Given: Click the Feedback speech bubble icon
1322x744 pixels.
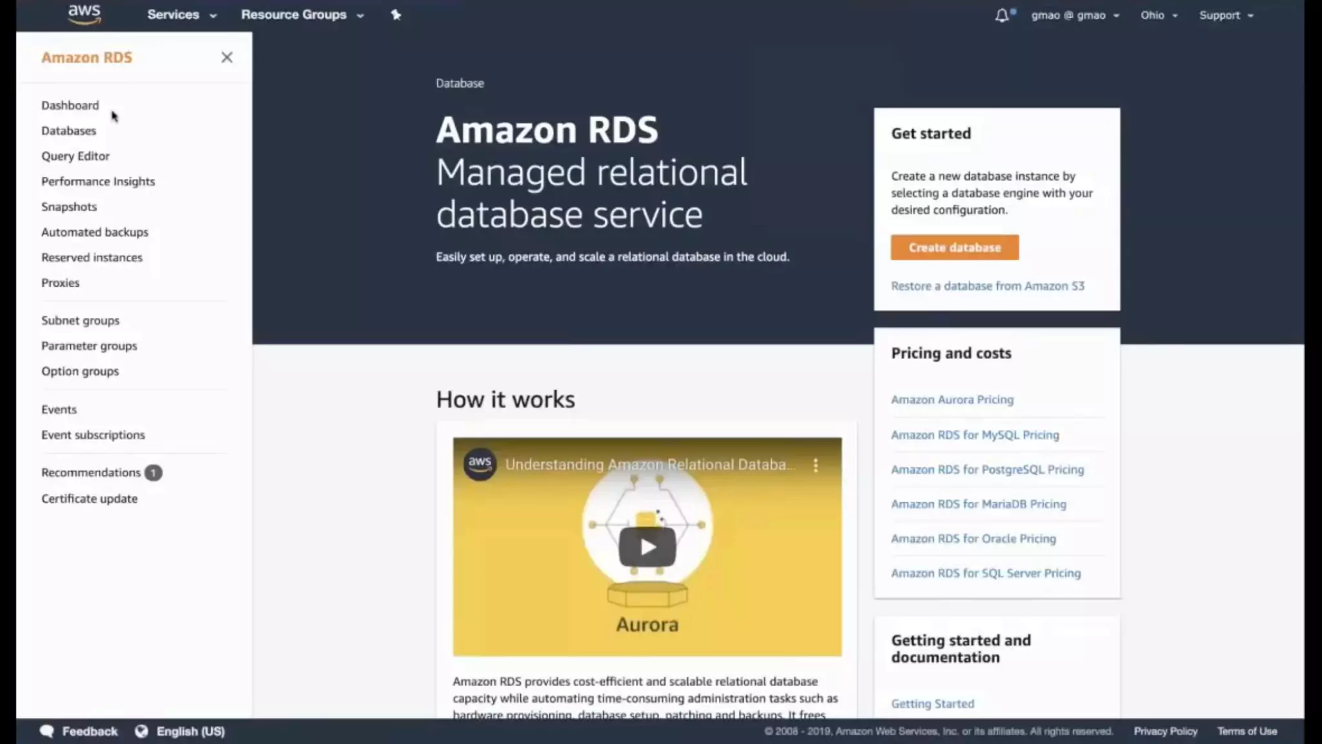Looking at the screenshot, I should 47,731.
